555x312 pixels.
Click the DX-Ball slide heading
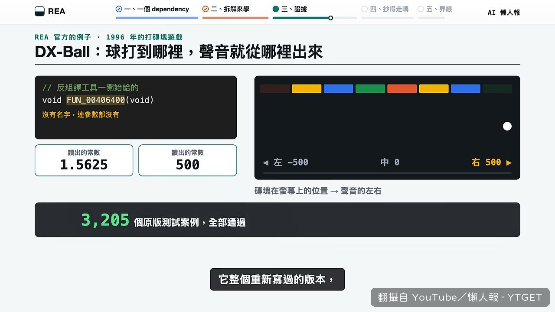179,52
